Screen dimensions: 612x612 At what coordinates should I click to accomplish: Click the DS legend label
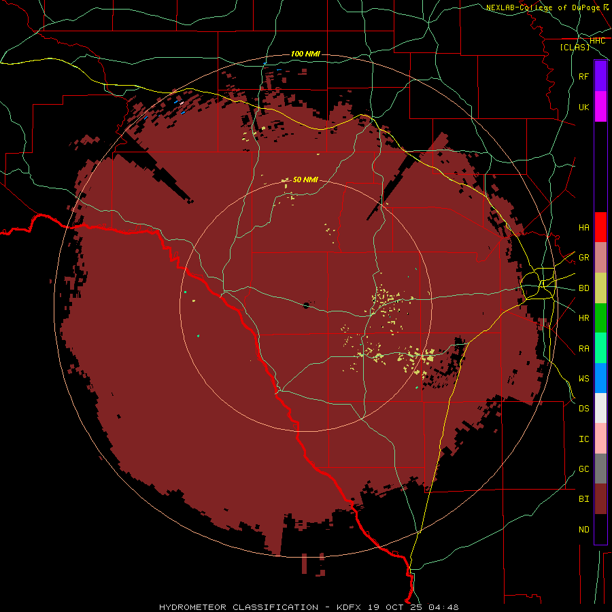tap(583, 408)
